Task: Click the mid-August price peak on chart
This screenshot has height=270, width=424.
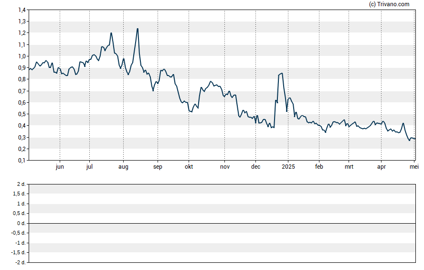Action: pos(138,29)
